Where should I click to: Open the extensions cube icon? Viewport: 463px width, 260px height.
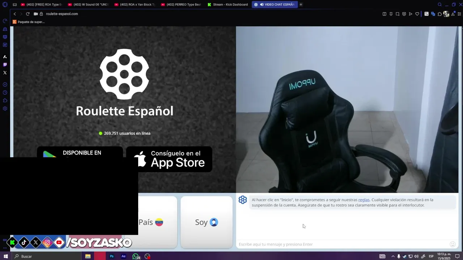point(439,14)
